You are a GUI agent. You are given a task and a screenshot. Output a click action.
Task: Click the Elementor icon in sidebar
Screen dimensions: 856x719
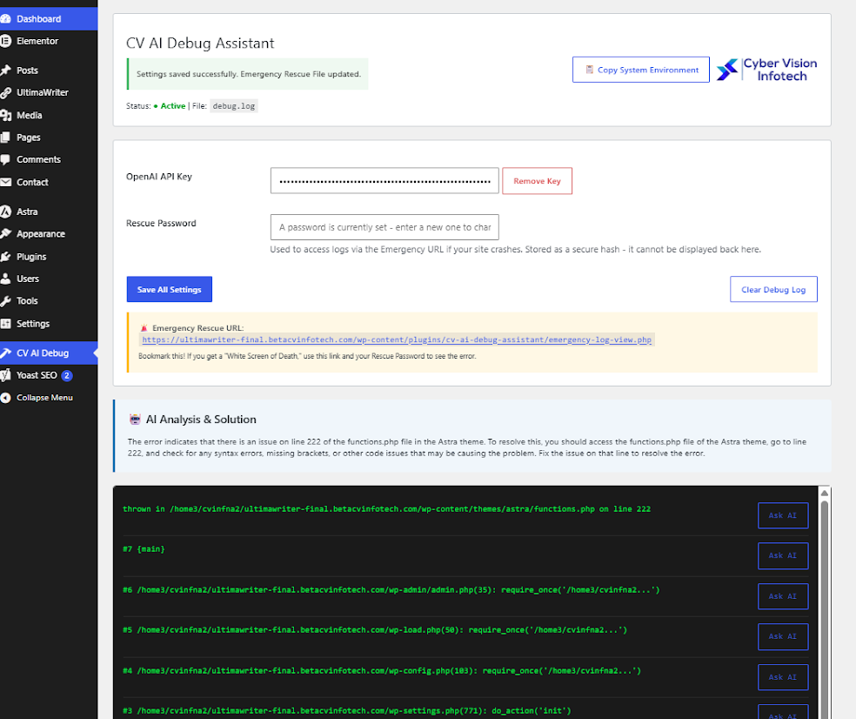[5, 41]
